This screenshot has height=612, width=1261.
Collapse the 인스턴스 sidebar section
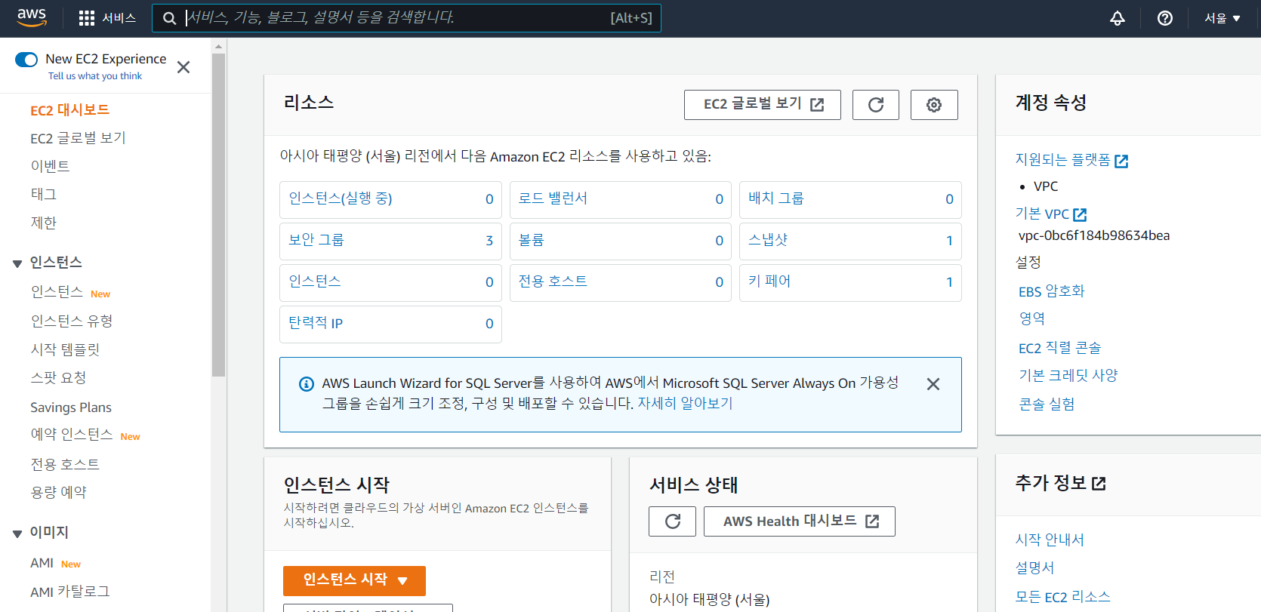[17, 263]
